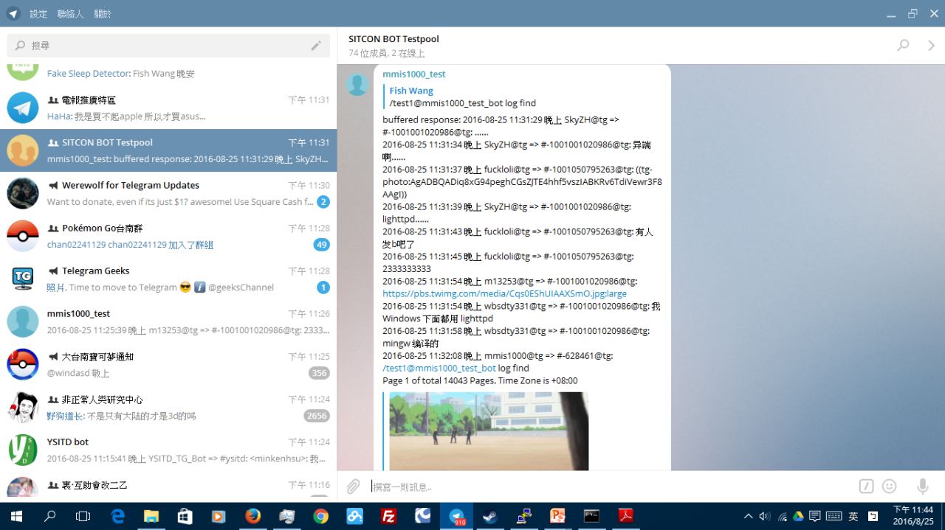Show hidden system tray icons arrow

tap(748, 517)
